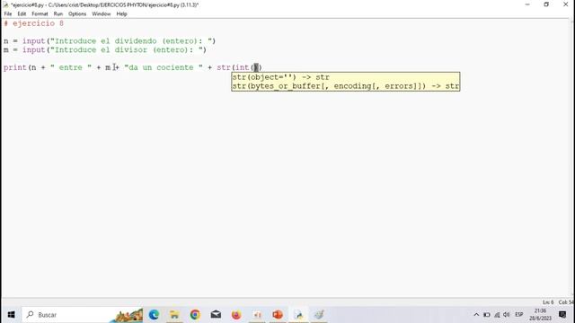The height and width of the screenshot is (323, 575).
Task: Open Microsoft Edge from the taskbar
Action: (154, 315)
